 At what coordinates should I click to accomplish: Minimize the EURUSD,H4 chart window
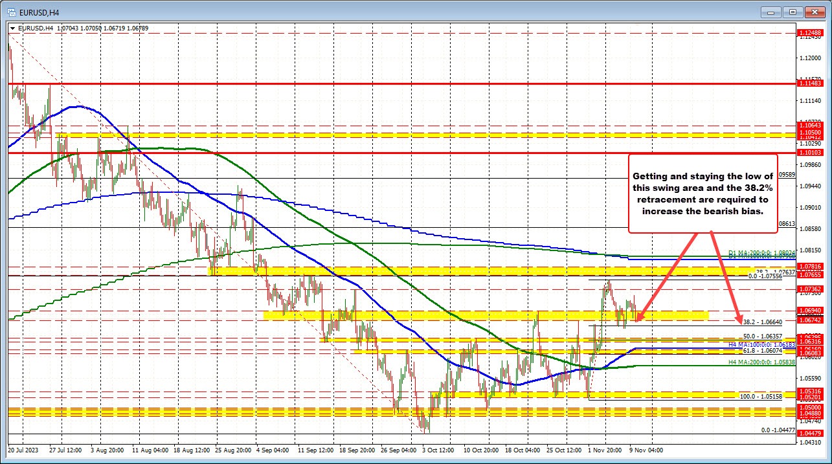click(x=770, y=11)
